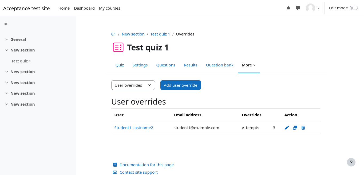
Task: Click the help question mark button
Action: [351, 162]
